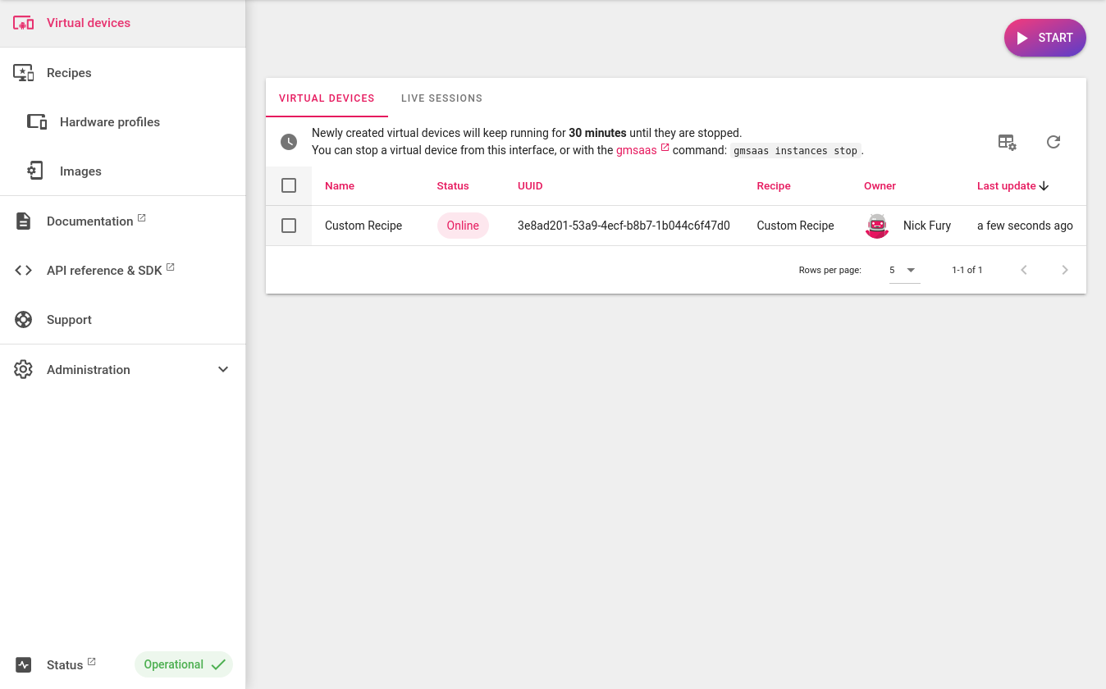The width and height of the screenshot is (1106, 689).
Task: Click the Images phone icon
Action: pyautogui.click(x=35, y=171)
